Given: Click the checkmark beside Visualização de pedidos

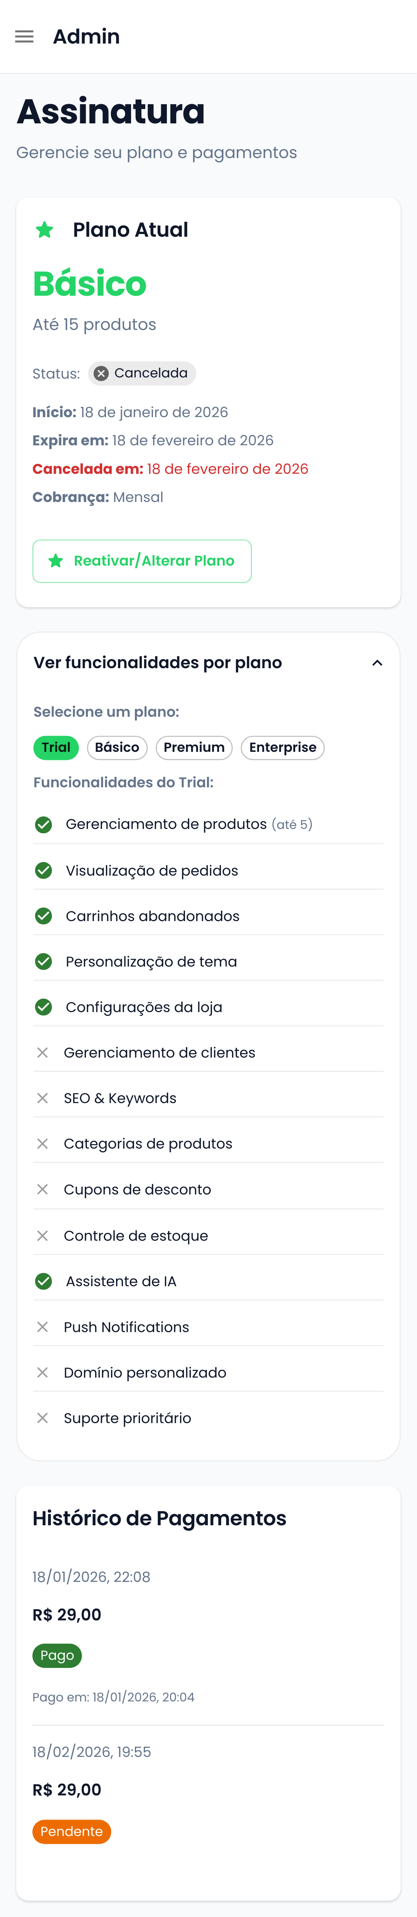Looking at the screenshot, I should [x=44, y=871].
